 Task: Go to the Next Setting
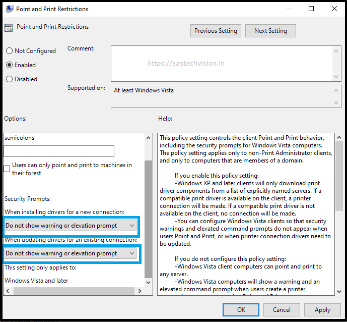pyautogui.click(x=270, y=31)
